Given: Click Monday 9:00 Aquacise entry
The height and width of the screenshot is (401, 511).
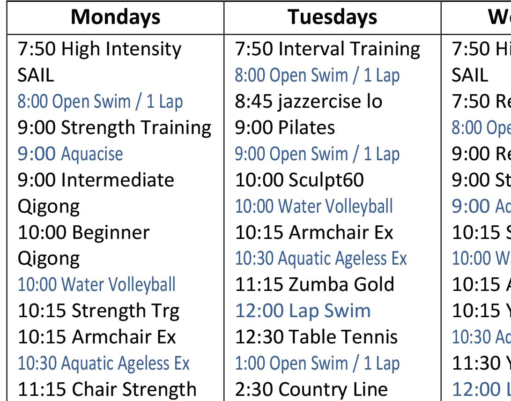Looking at the screenshot, I should pyautogui.click(x=70, y=154).
